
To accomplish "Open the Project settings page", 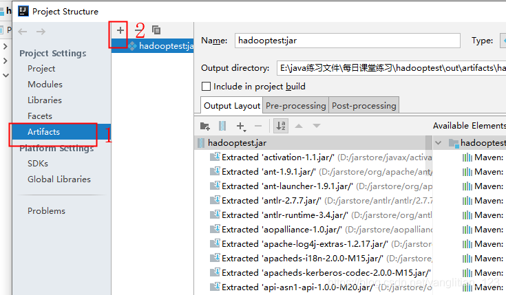I will click(x=41, y=69).
